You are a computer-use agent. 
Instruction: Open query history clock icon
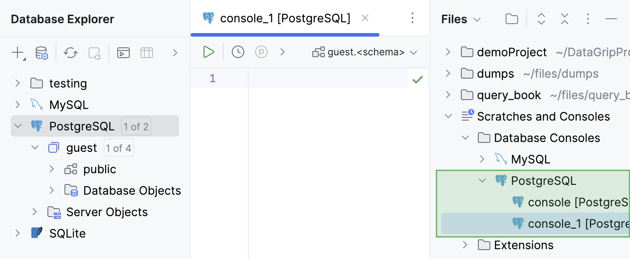click(238, 52)
